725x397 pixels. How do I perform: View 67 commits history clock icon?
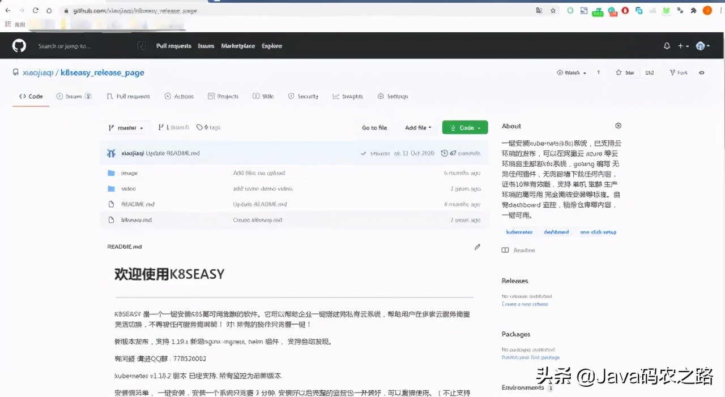pyautogui.click(x=445, y=153)
